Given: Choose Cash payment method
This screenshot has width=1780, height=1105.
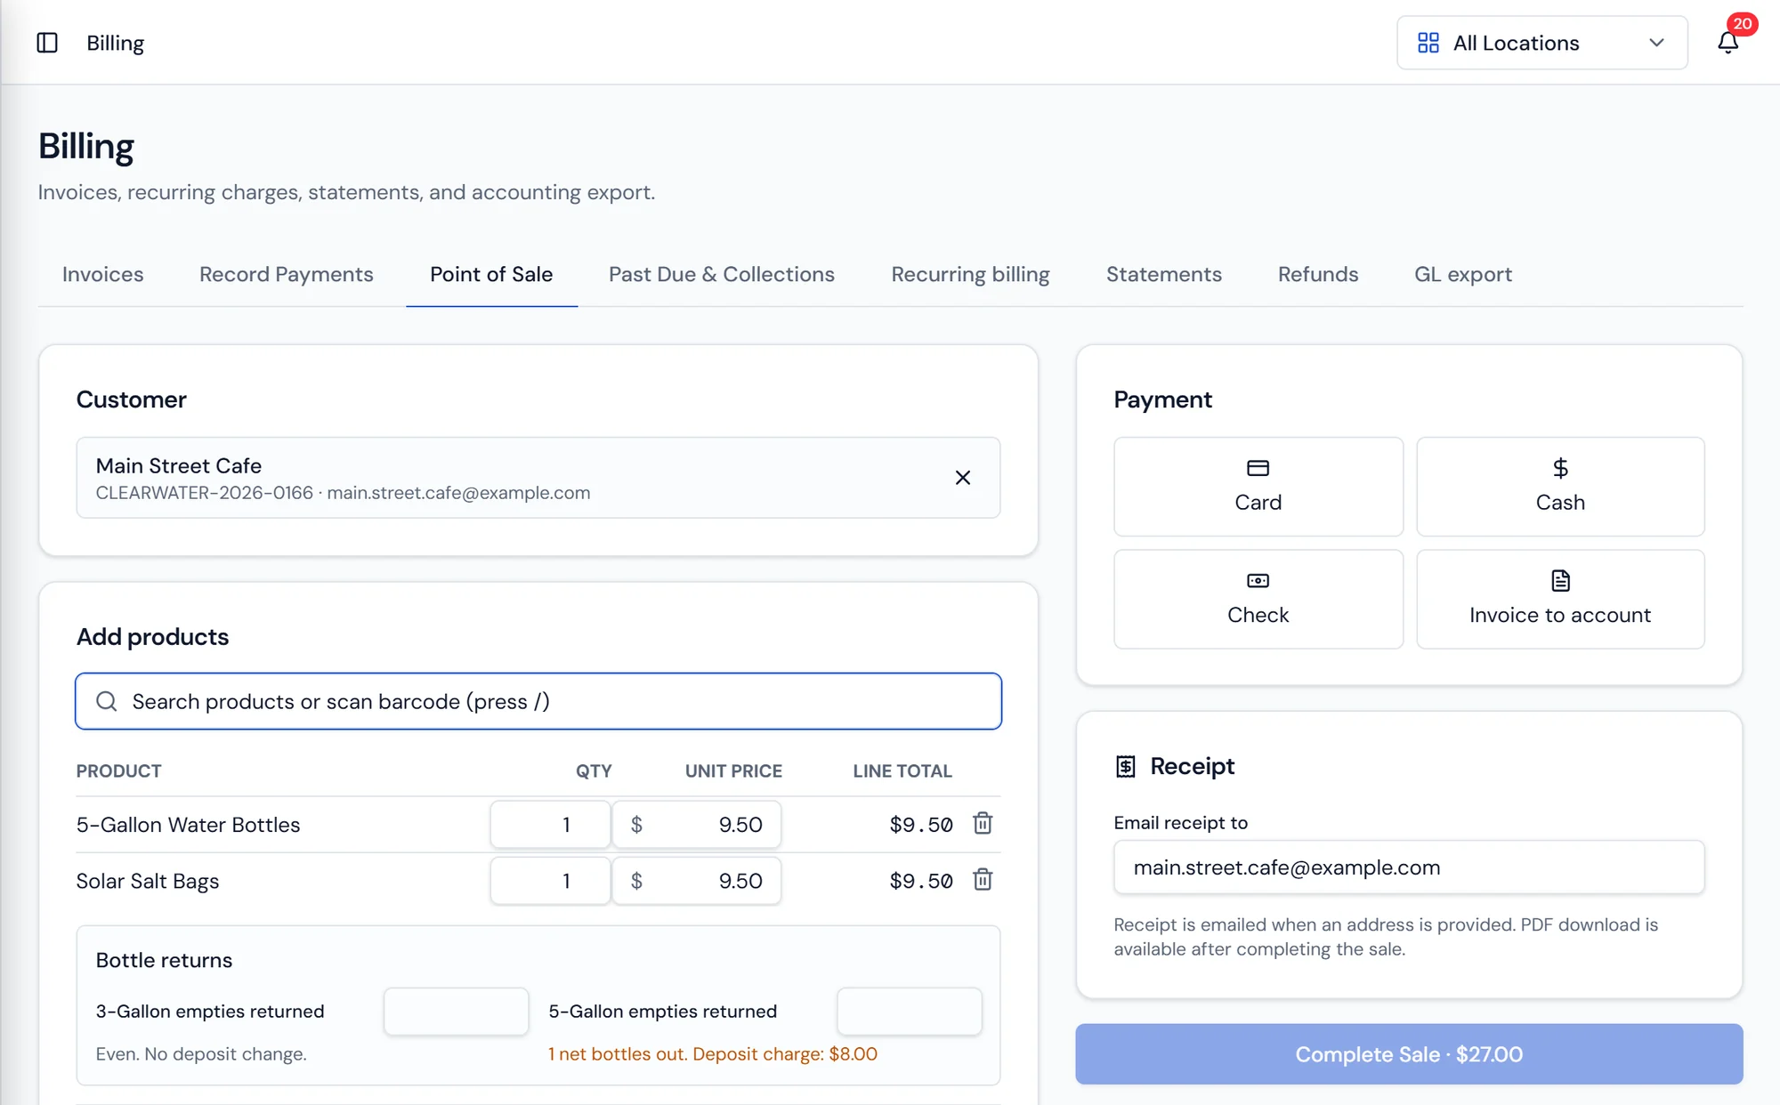Looking at the screenshot, I should tap(1560, 487).
